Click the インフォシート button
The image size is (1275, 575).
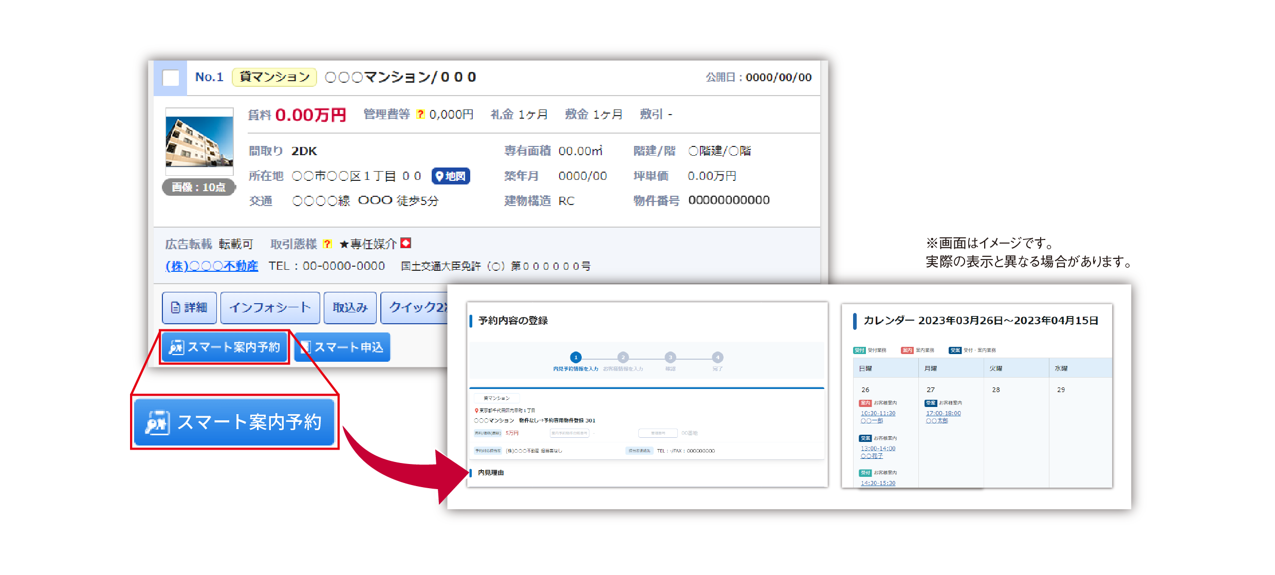[x=270, y=307]
